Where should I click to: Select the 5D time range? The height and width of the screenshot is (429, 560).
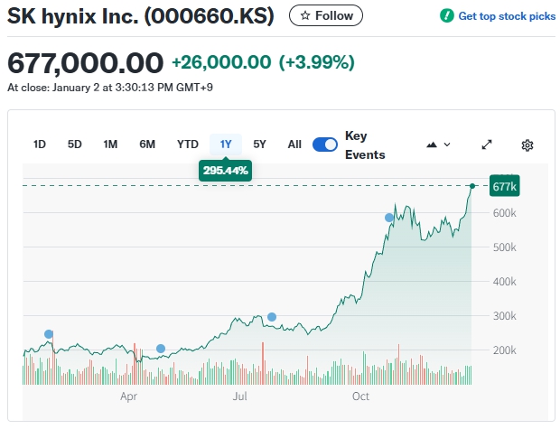pyautogui.click(x=75, y=145)
